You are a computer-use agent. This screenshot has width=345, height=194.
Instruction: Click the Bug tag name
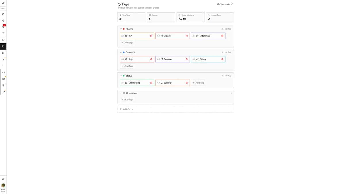click(x=131, y=59)
